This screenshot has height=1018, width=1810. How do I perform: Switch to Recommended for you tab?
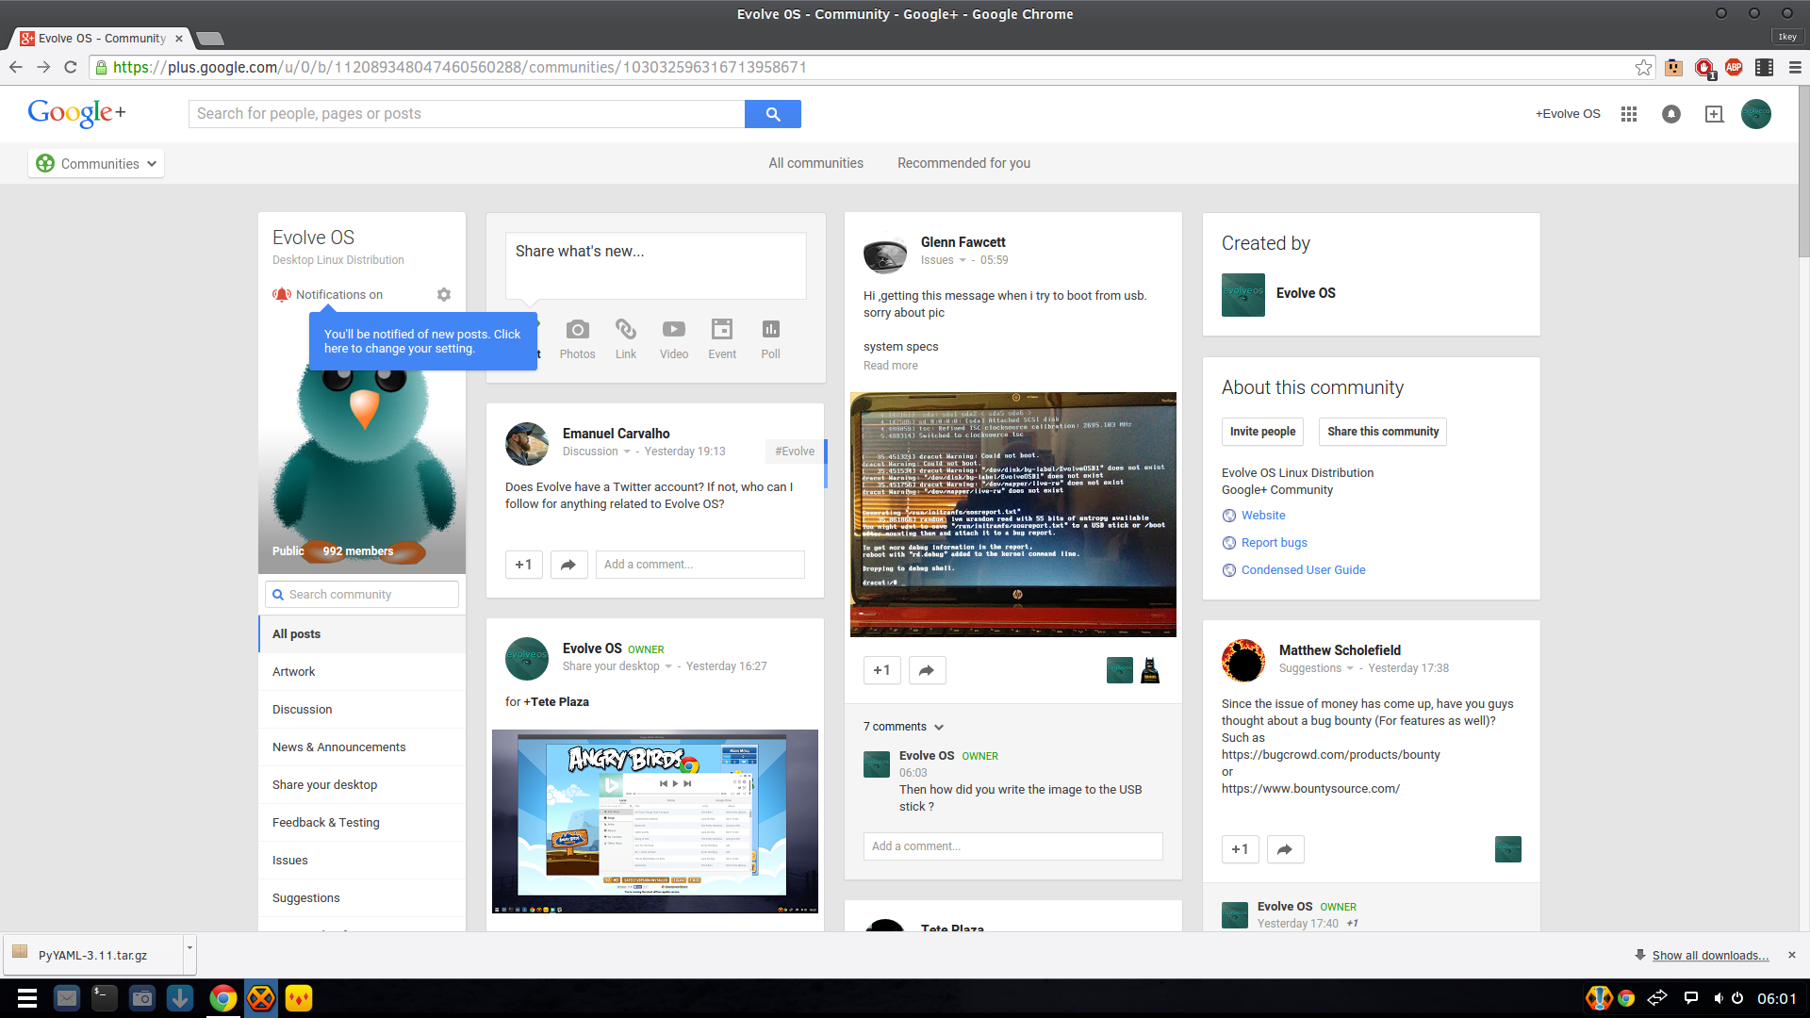pyautogui.click(x=963, y=163)
